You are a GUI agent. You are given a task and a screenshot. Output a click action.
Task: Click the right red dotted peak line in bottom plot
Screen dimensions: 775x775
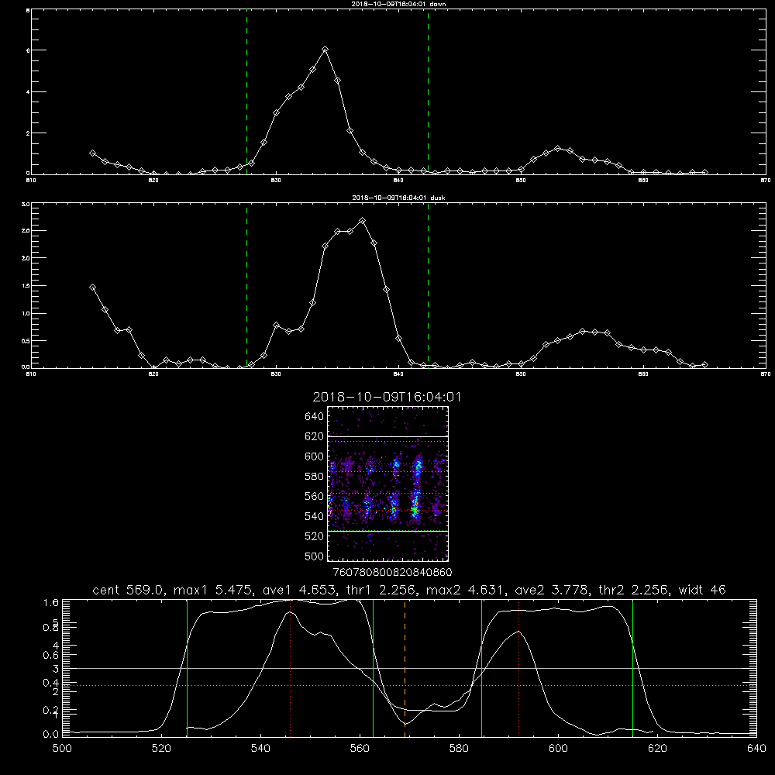pyautogui.click(x=518, y=668)
